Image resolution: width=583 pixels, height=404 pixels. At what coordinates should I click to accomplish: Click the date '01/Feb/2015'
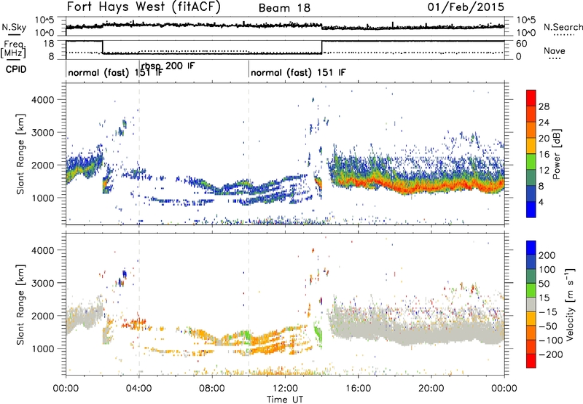pos(466,7)
